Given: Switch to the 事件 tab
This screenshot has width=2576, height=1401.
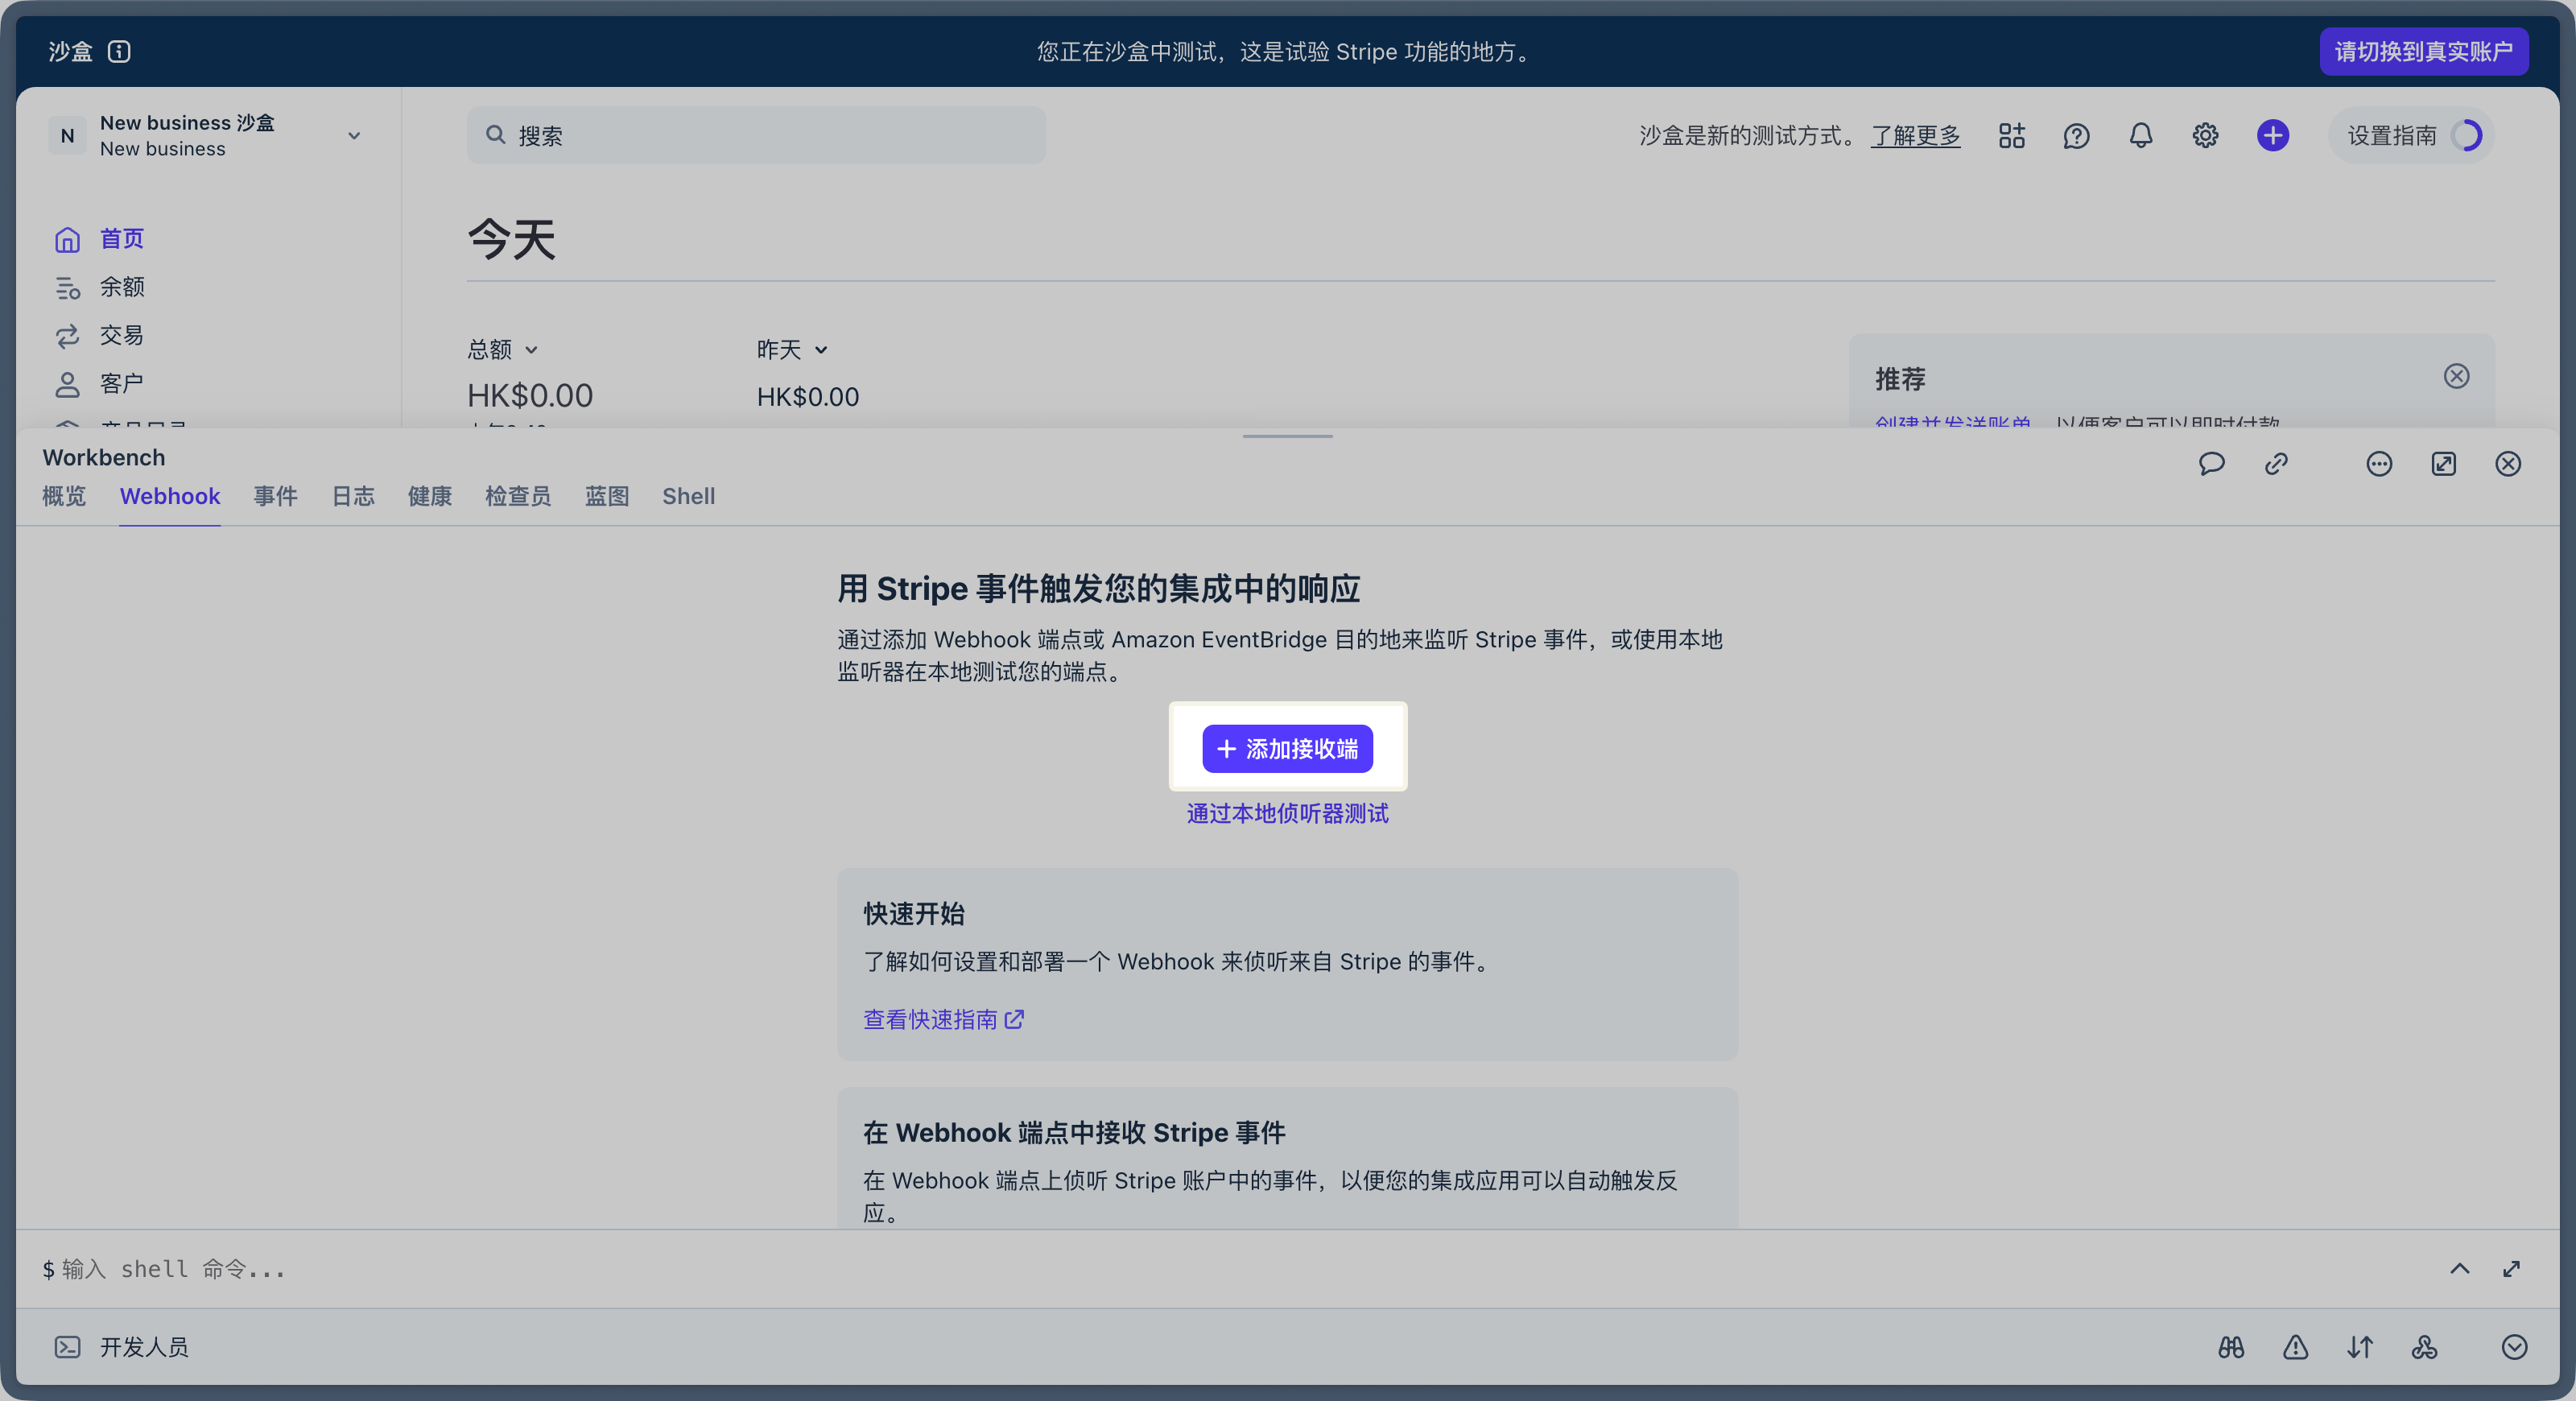Looking at the screenshot, I should pyautogui.click(x=275, y=496).
